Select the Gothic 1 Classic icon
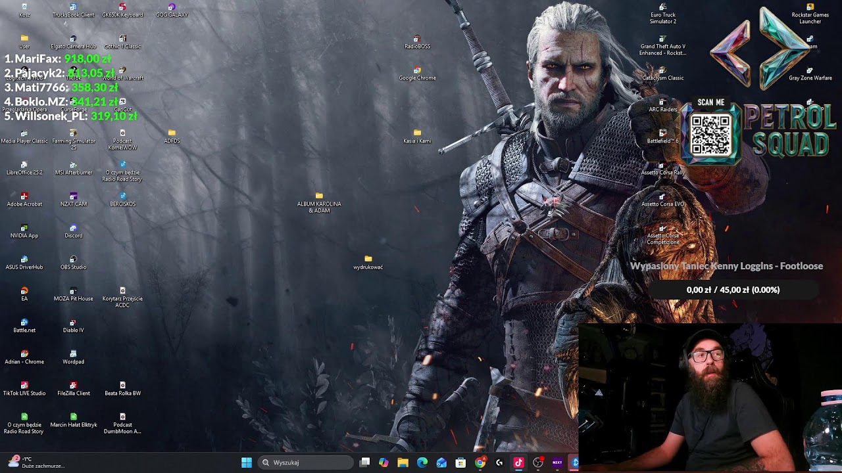This screenshot has width=842, height=473. [122, 41]
